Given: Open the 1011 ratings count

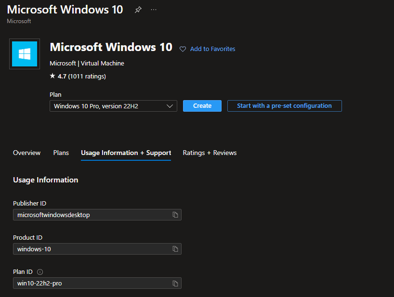Looking at the screenshot, I should pyautogui.click(x=87, y=76).
